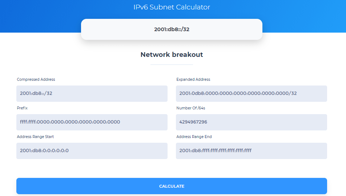Click the top IPv6 address input box

tap(172, 29)
